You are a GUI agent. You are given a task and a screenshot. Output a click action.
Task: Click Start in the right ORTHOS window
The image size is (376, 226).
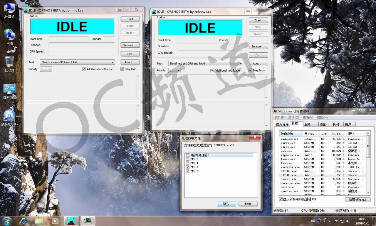click(x=258, y=20)
